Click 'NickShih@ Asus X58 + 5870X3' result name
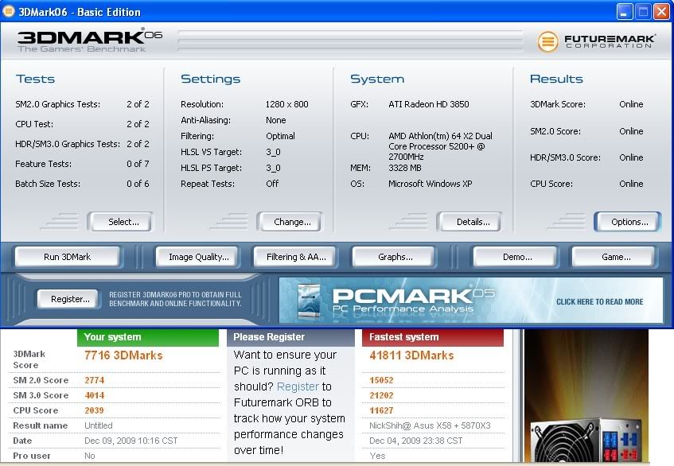This screenshot has height=466, width=674. 430,425
